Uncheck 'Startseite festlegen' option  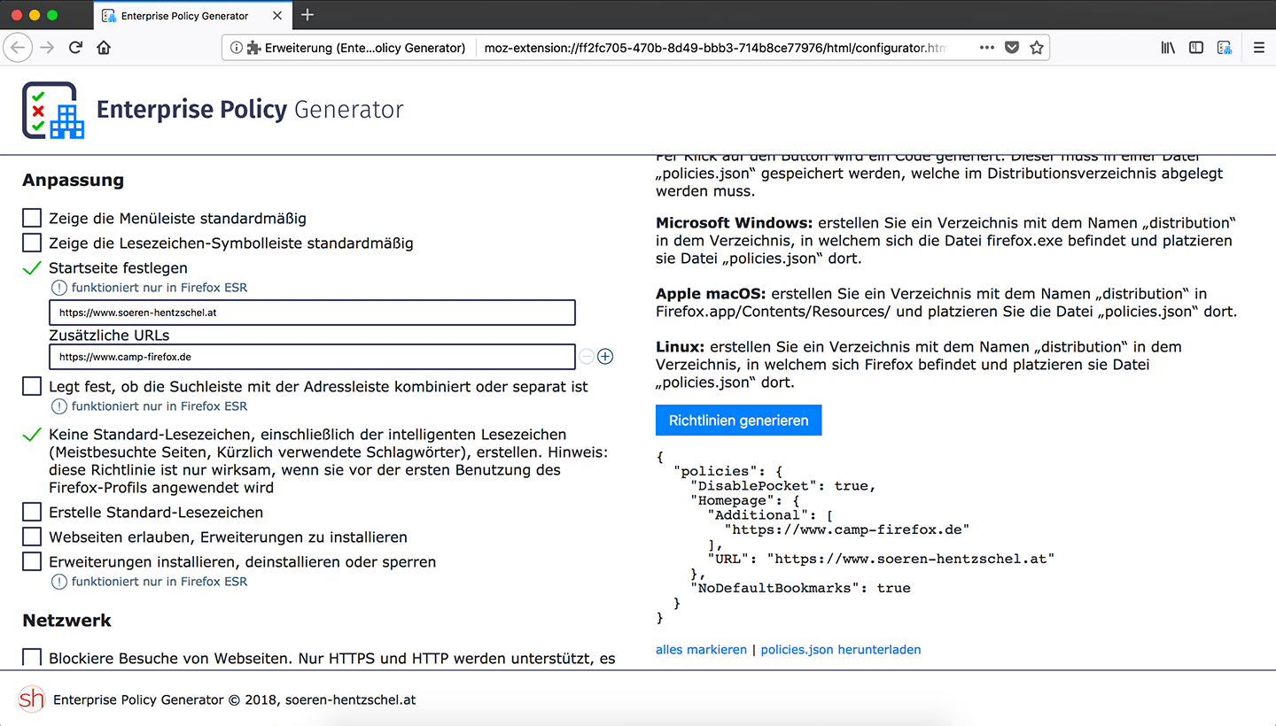pyautogui.click(x=32, y=267)
